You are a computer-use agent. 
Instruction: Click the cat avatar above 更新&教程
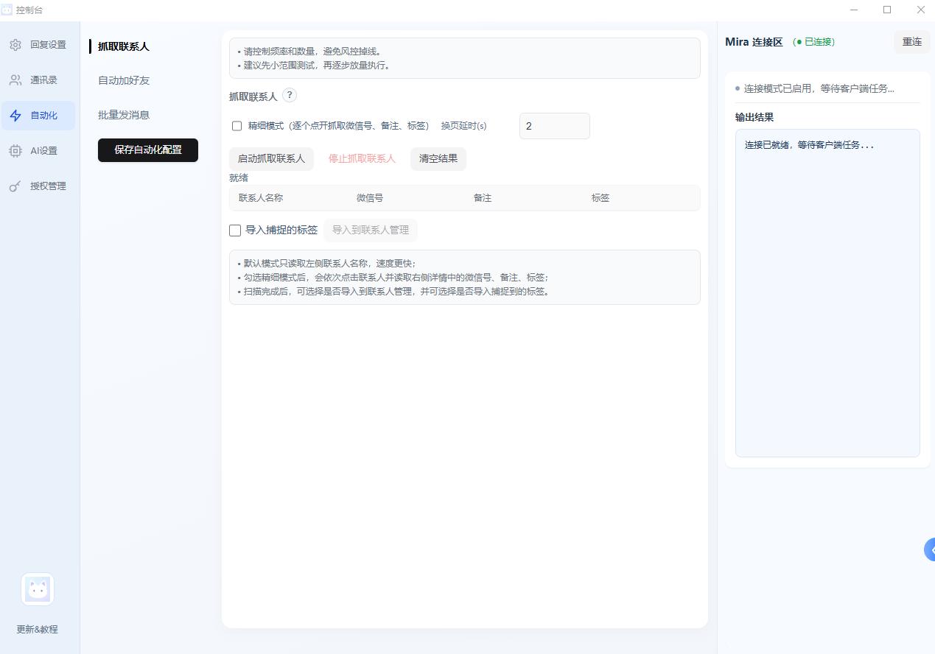38,589
